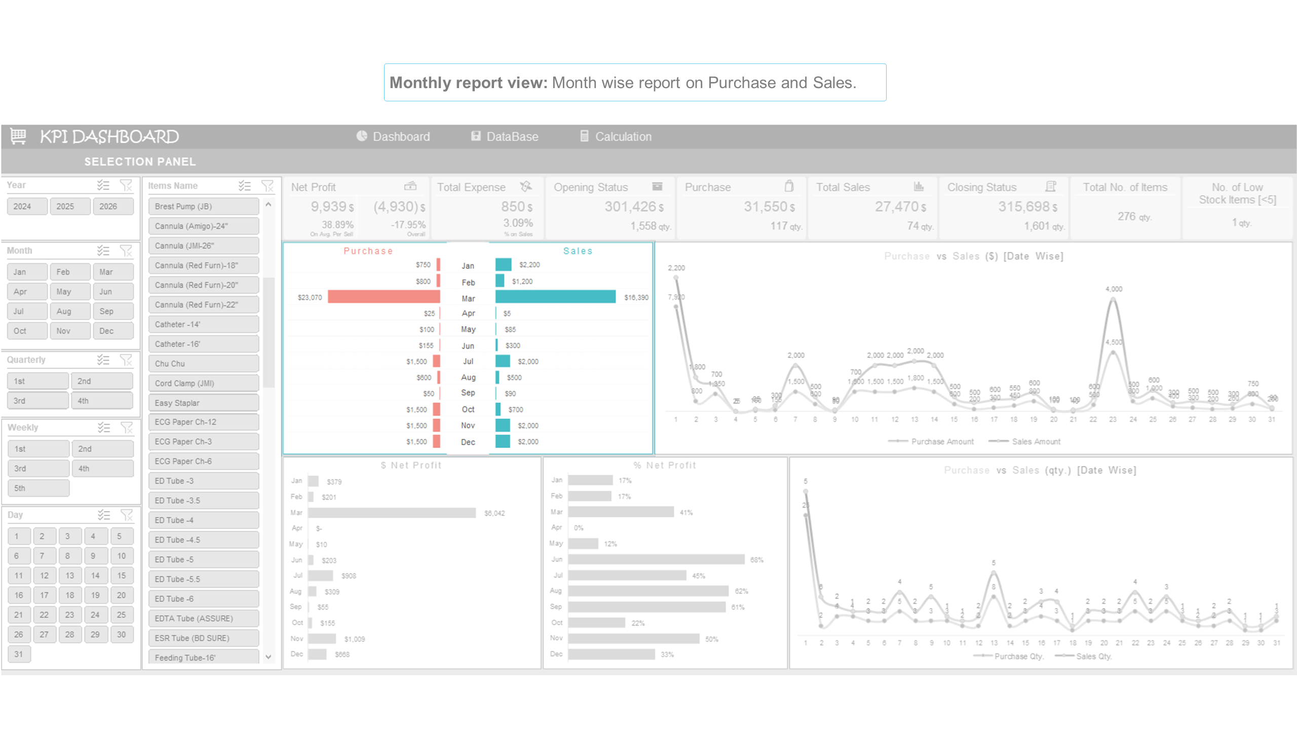The height and width of the screenshot is (729, 1297).
Task: Click the calculator icon beside Calculation
Action: point(584,136)
